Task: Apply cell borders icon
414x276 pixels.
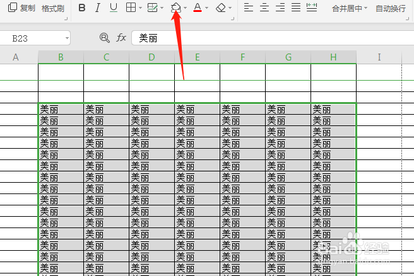Action: click(x=131, y=8)
